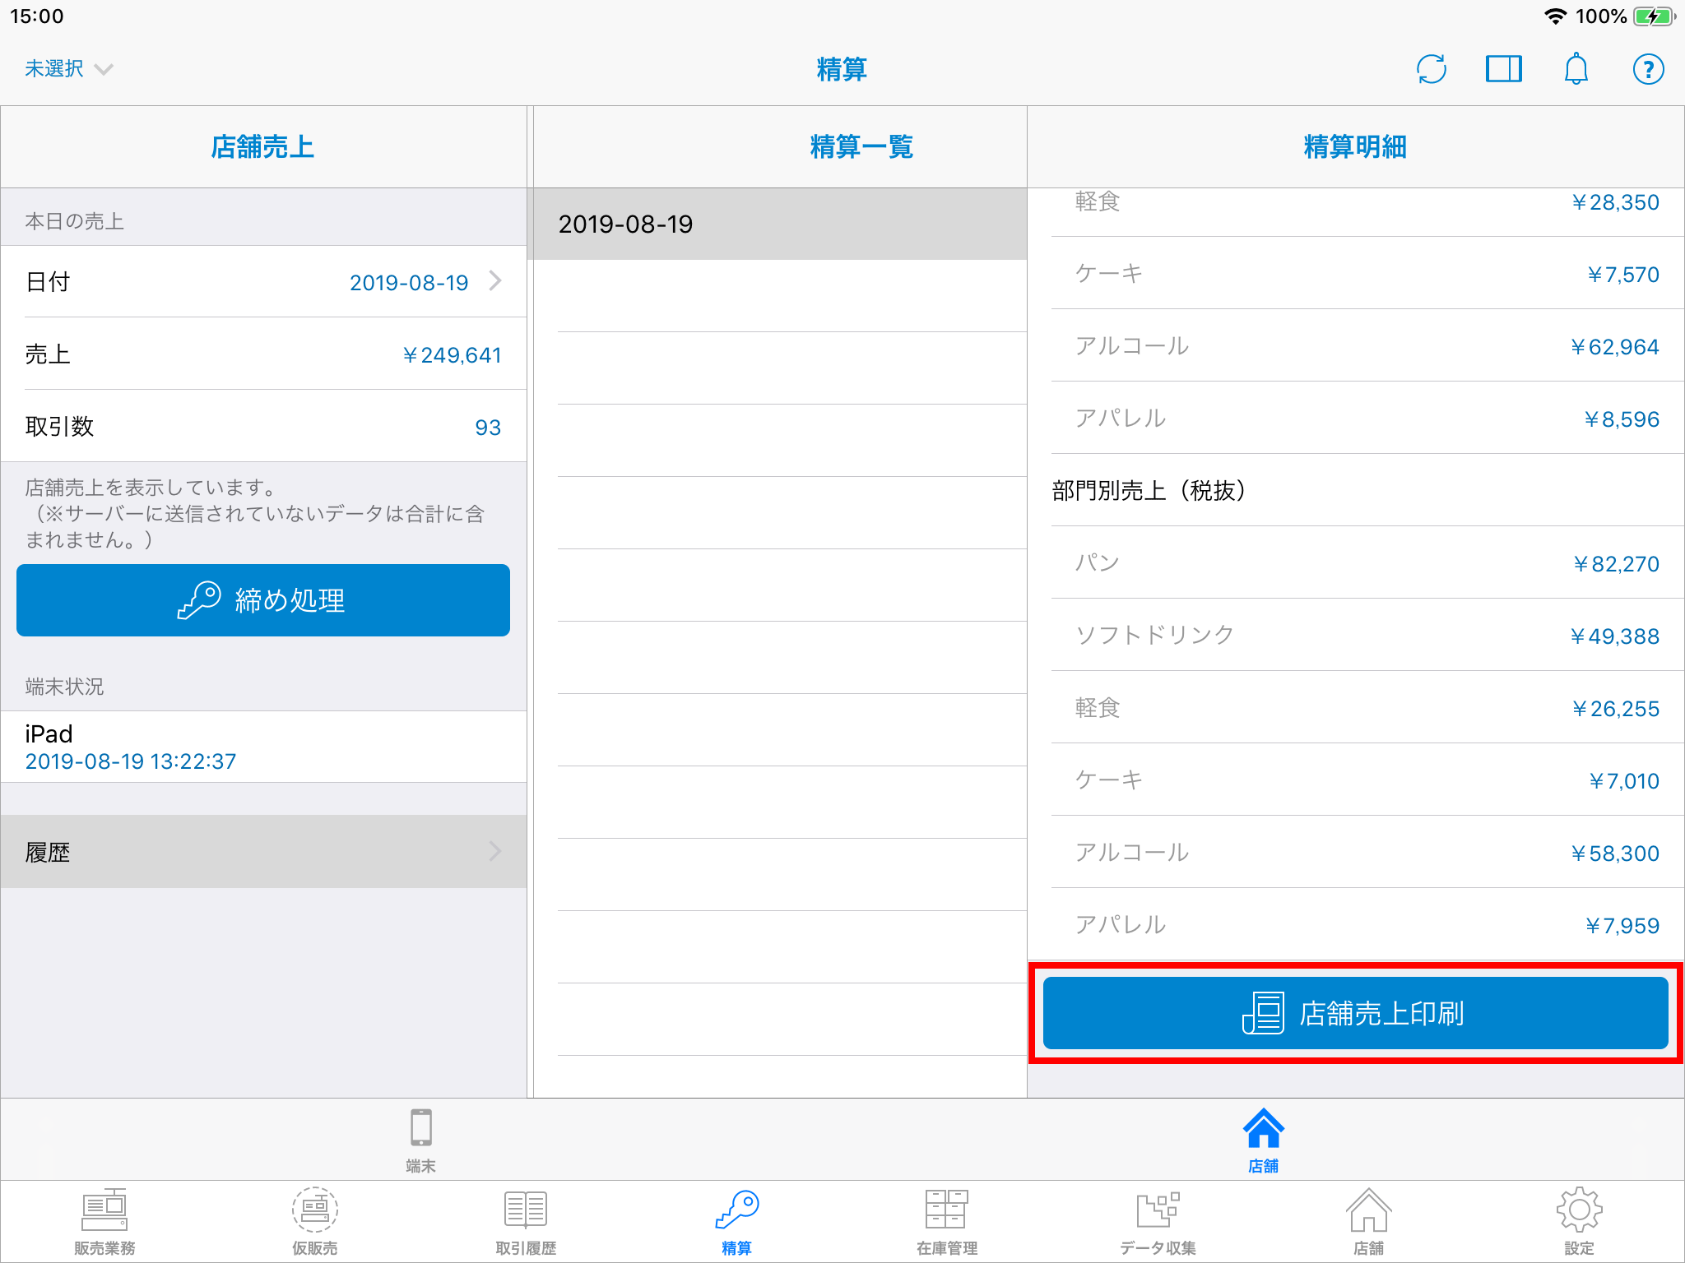Open the help question mark icon
1685x1263 pixels.
(x=1648, y=69)
